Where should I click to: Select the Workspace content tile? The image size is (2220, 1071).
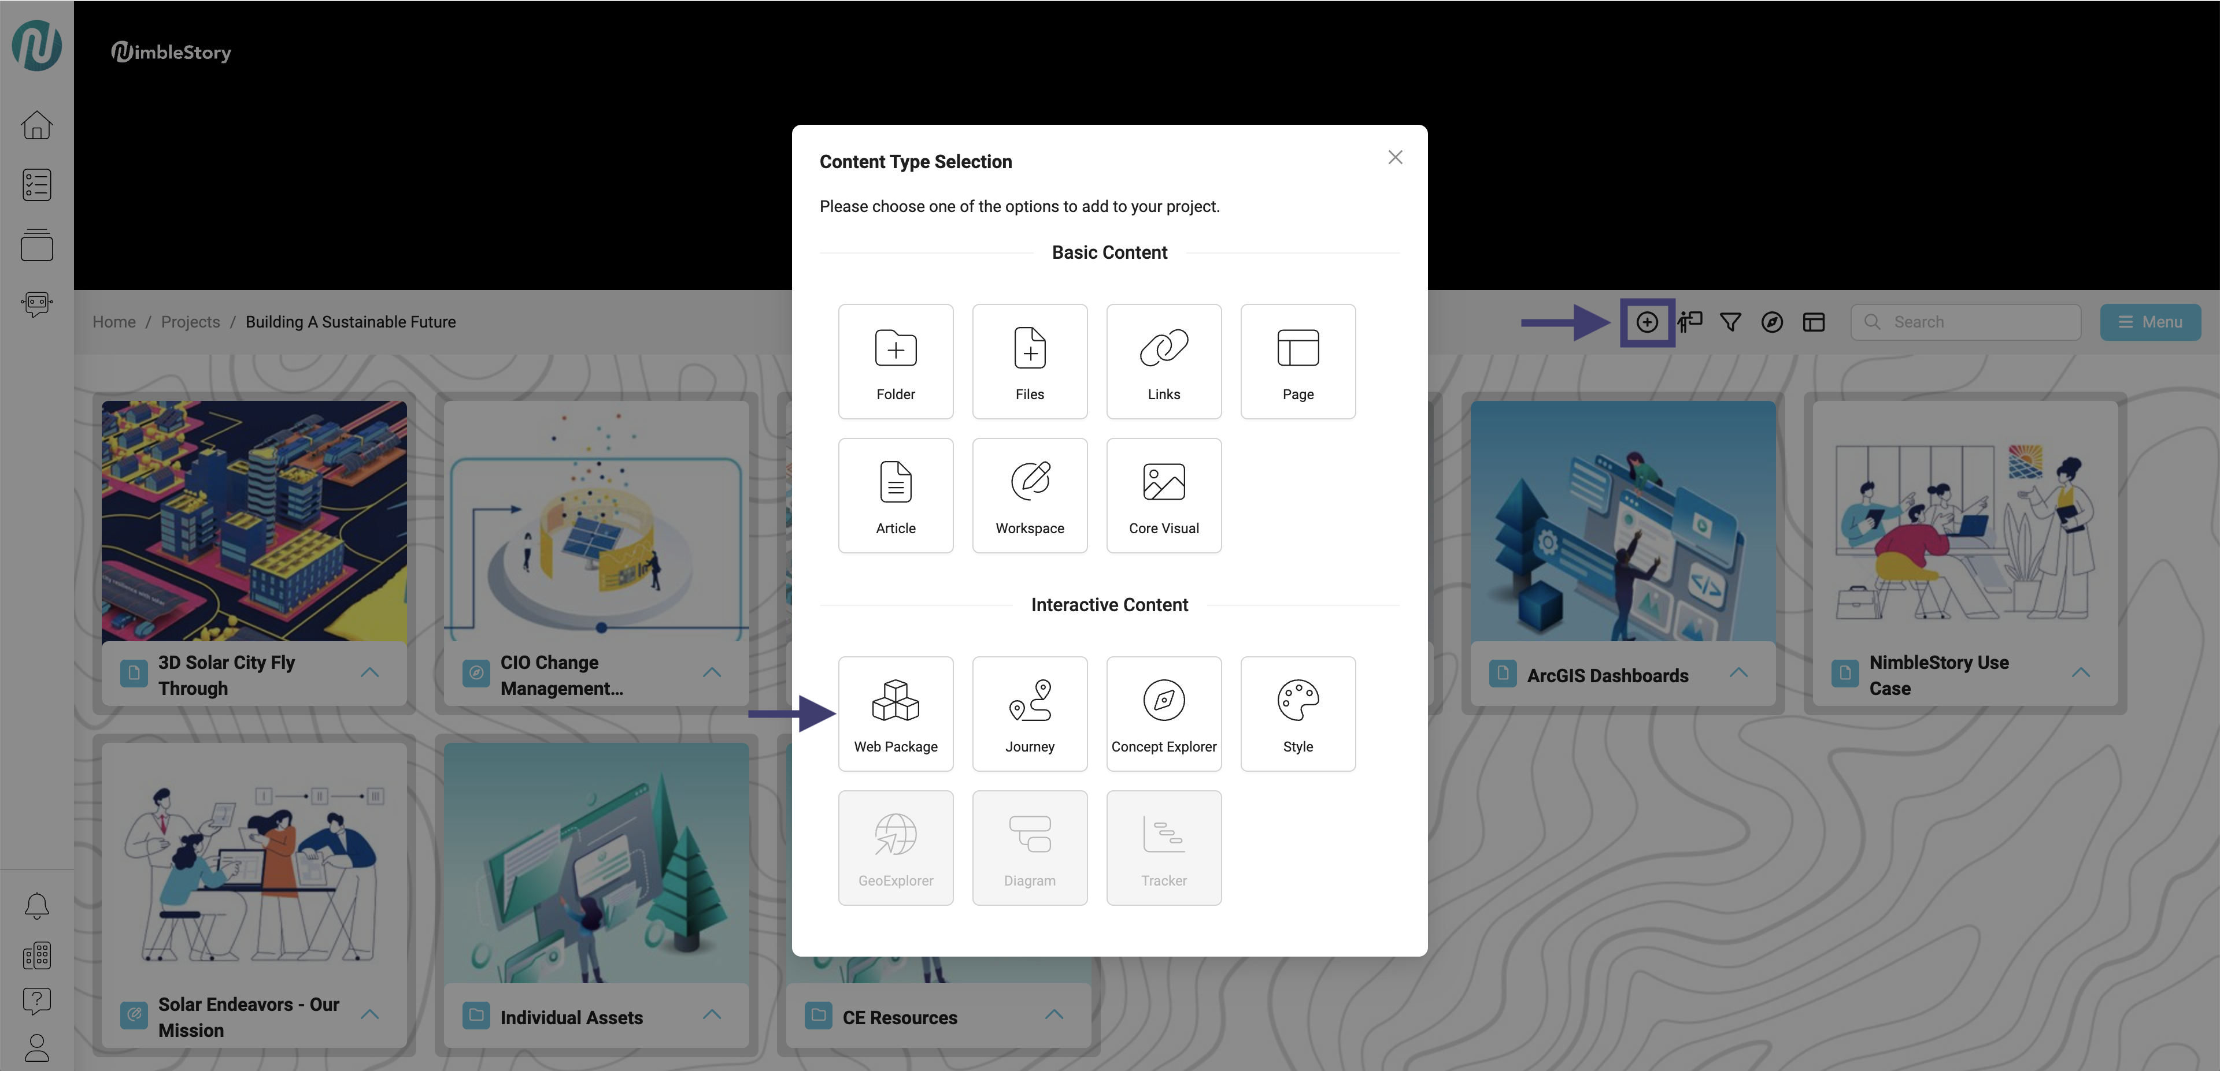point(1029,495)
